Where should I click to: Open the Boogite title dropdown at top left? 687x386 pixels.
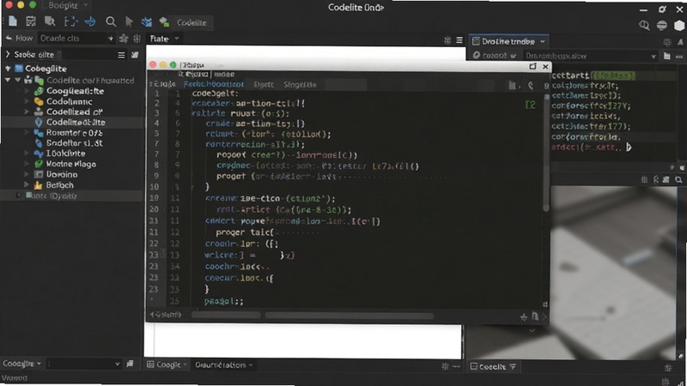pyautogui.click(x=67, y=5)
